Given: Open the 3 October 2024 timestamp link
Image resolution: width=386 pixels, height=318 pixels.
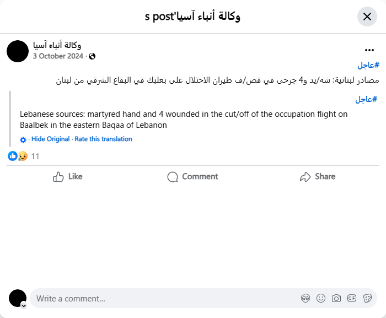Looking at the screenshot, I should pos(58,56).
